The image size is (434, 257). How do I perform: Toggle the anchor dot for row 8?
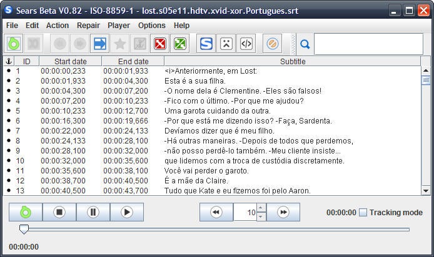coord(9,140)
